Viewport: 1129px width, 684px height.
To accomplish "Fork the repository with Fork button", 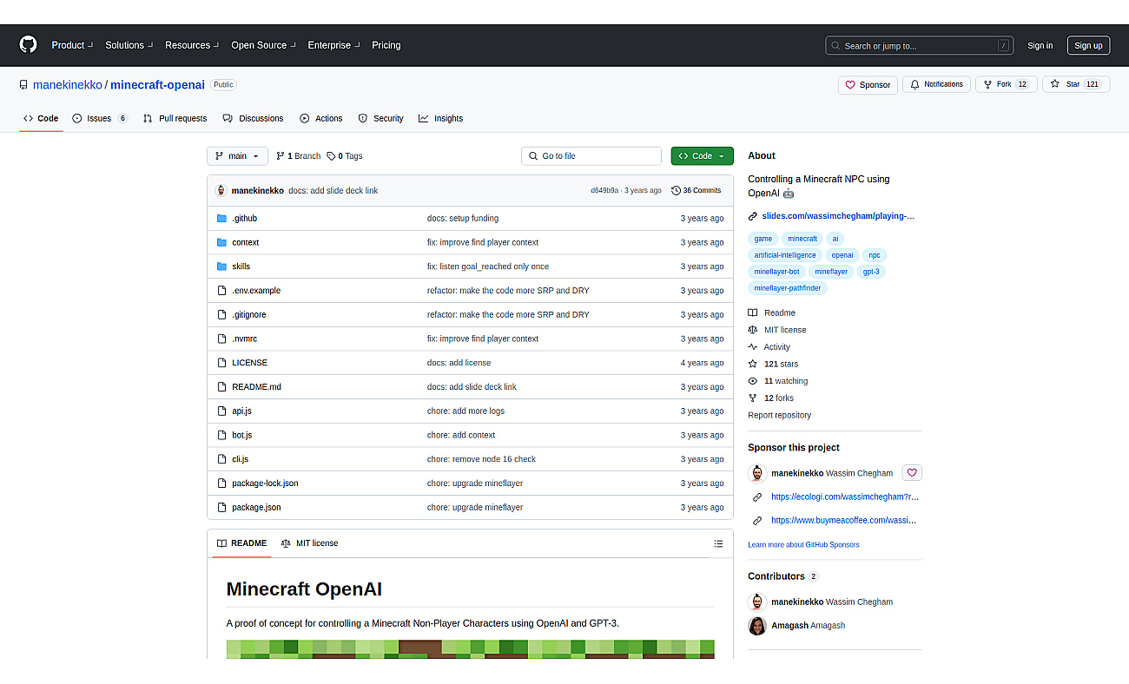I will [1006, 85].
